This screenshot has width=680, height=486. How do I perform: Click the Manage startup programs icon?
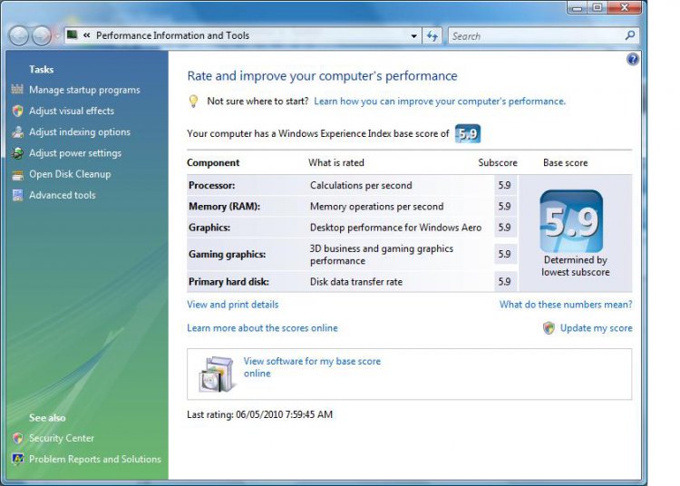pos(17,90)
